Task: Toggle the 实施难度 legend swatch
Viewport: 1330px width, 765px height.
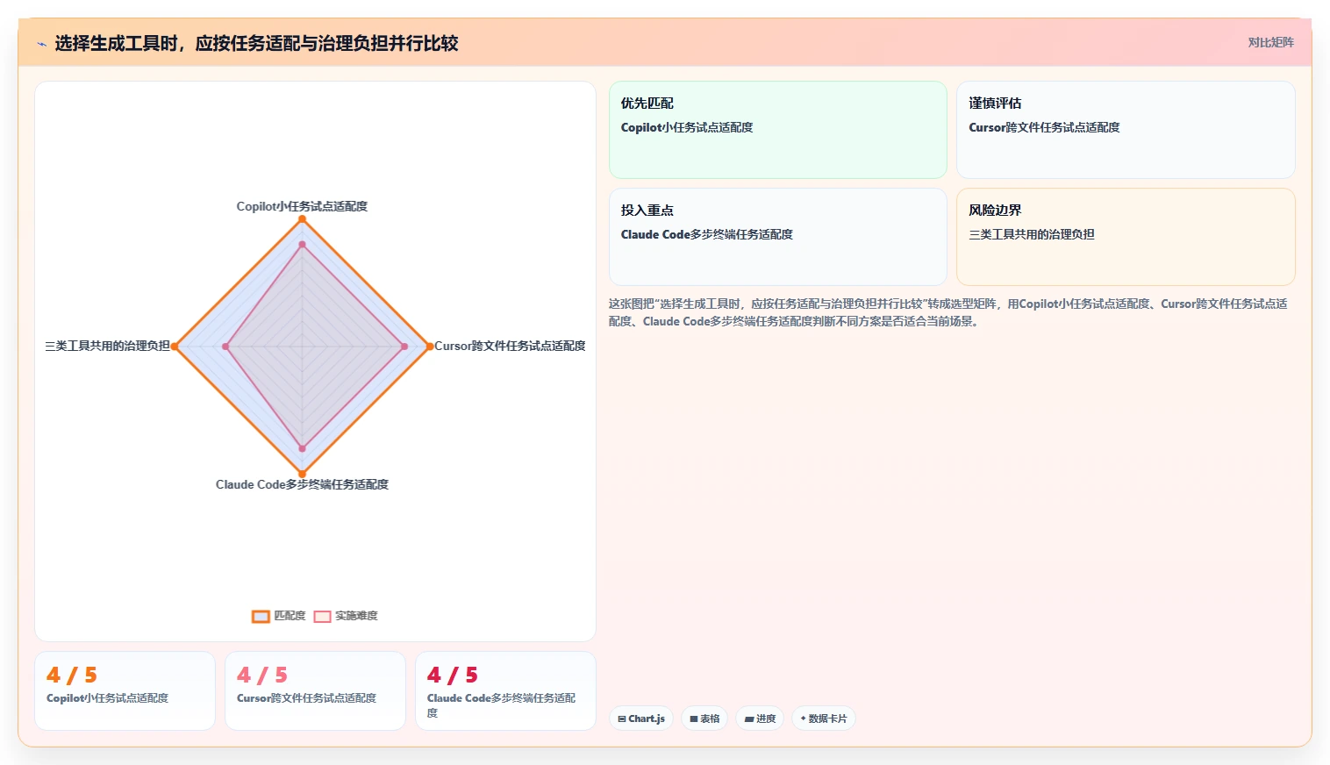Action: pos(322,616)
